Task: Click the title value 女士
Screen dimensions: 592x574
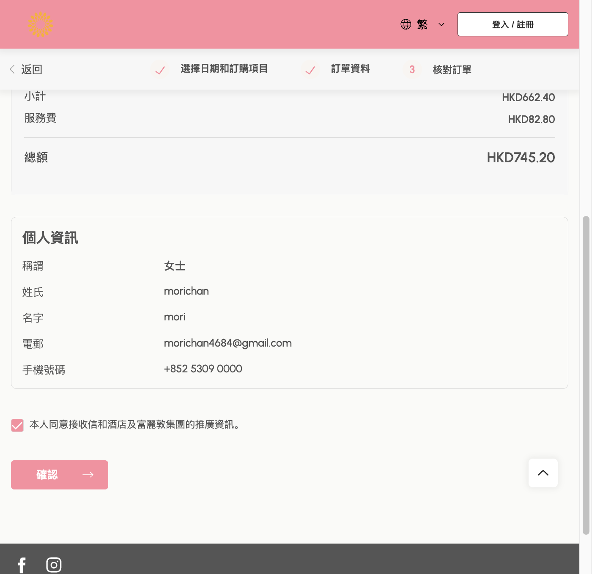Action: 175,266
